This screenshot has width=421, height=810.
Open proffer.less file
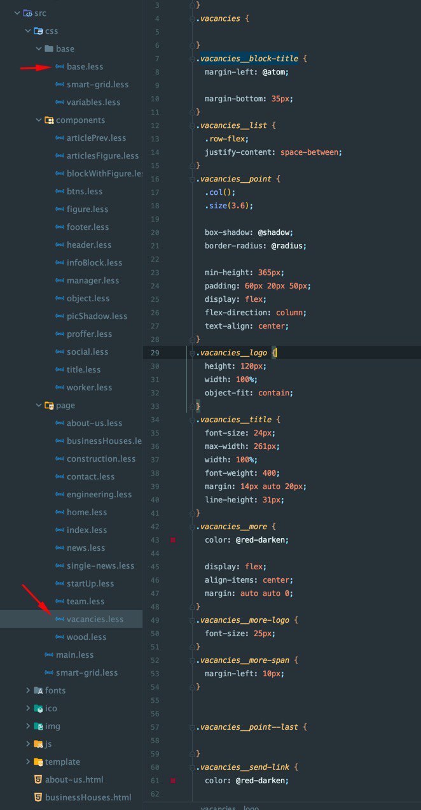(x=89, y=334)
